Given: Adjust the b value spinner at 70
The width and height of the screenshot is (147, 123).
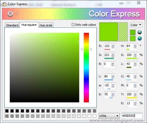Looking at the screenshot, I should tap(113, 94).
